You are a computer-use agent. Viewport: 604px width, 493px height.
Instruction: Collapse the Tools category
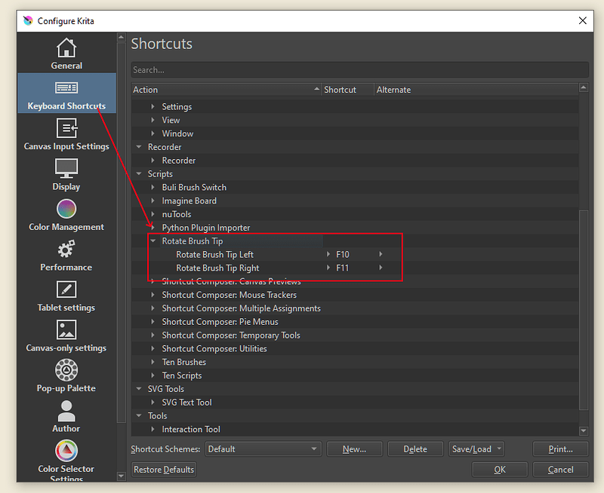[x=139, y=415]
